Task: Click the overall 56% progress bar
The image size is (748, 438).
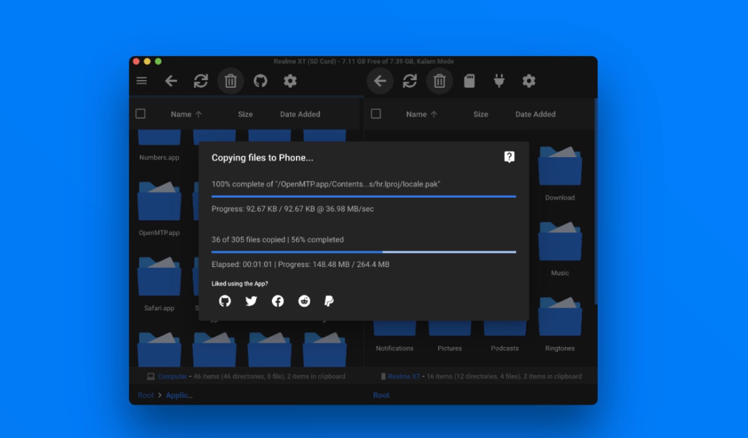Action: pyautogui.click(x=364, y=251)
